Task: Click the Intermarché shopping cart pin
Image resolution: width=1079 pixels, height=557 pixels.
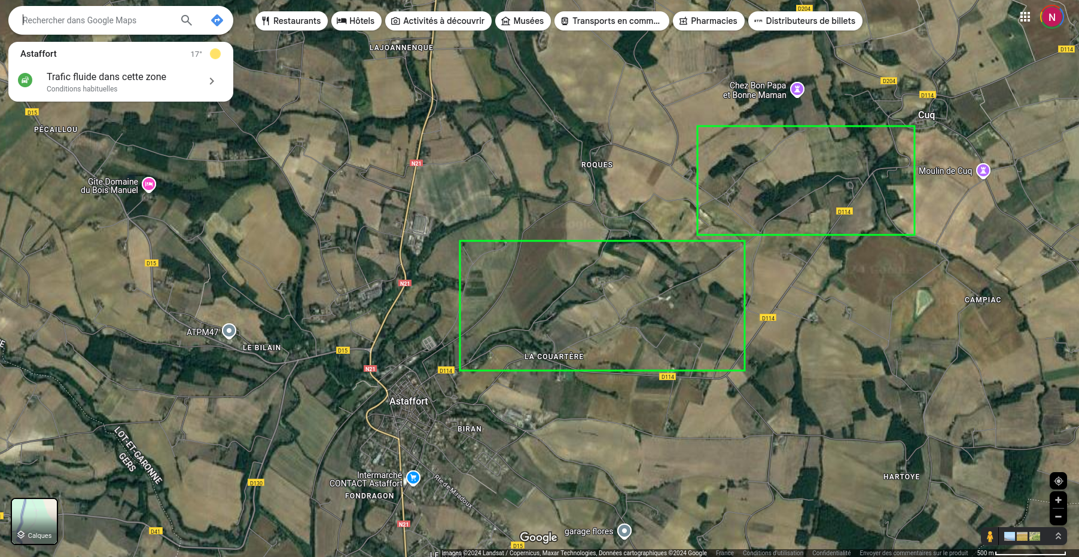Action: 413,478
